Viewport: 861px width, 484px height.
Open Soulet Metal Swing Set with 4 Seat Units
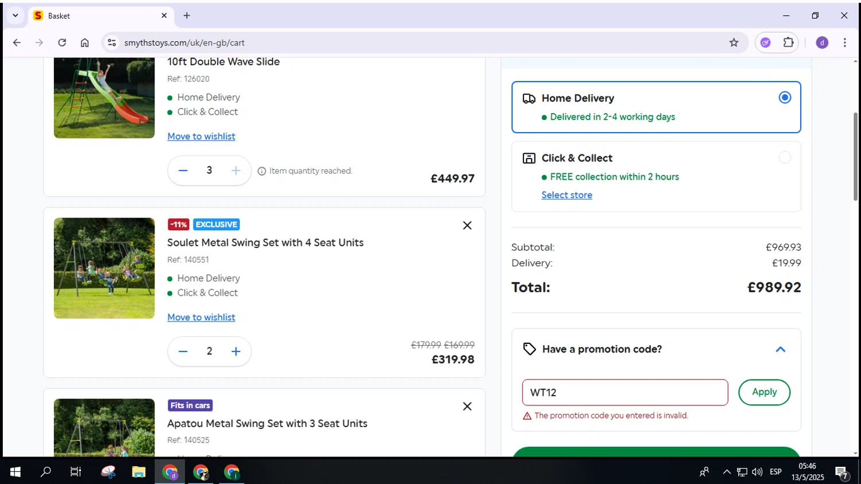pyautogui.click(x=265, y=242)
